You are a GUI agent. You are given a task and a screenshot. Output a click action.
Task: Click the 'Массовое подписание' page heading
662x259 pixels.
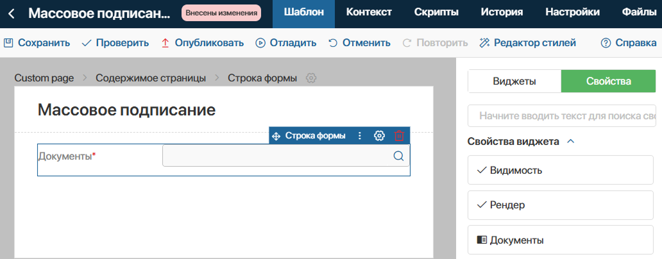pos(126,110)
